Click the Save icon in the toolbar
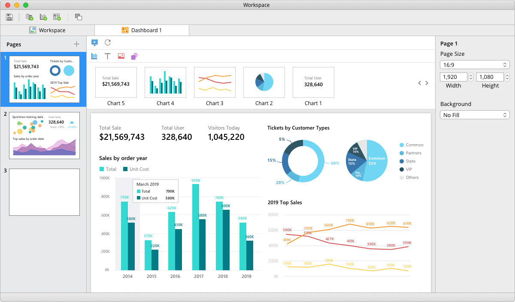 [x=9, y=17]
